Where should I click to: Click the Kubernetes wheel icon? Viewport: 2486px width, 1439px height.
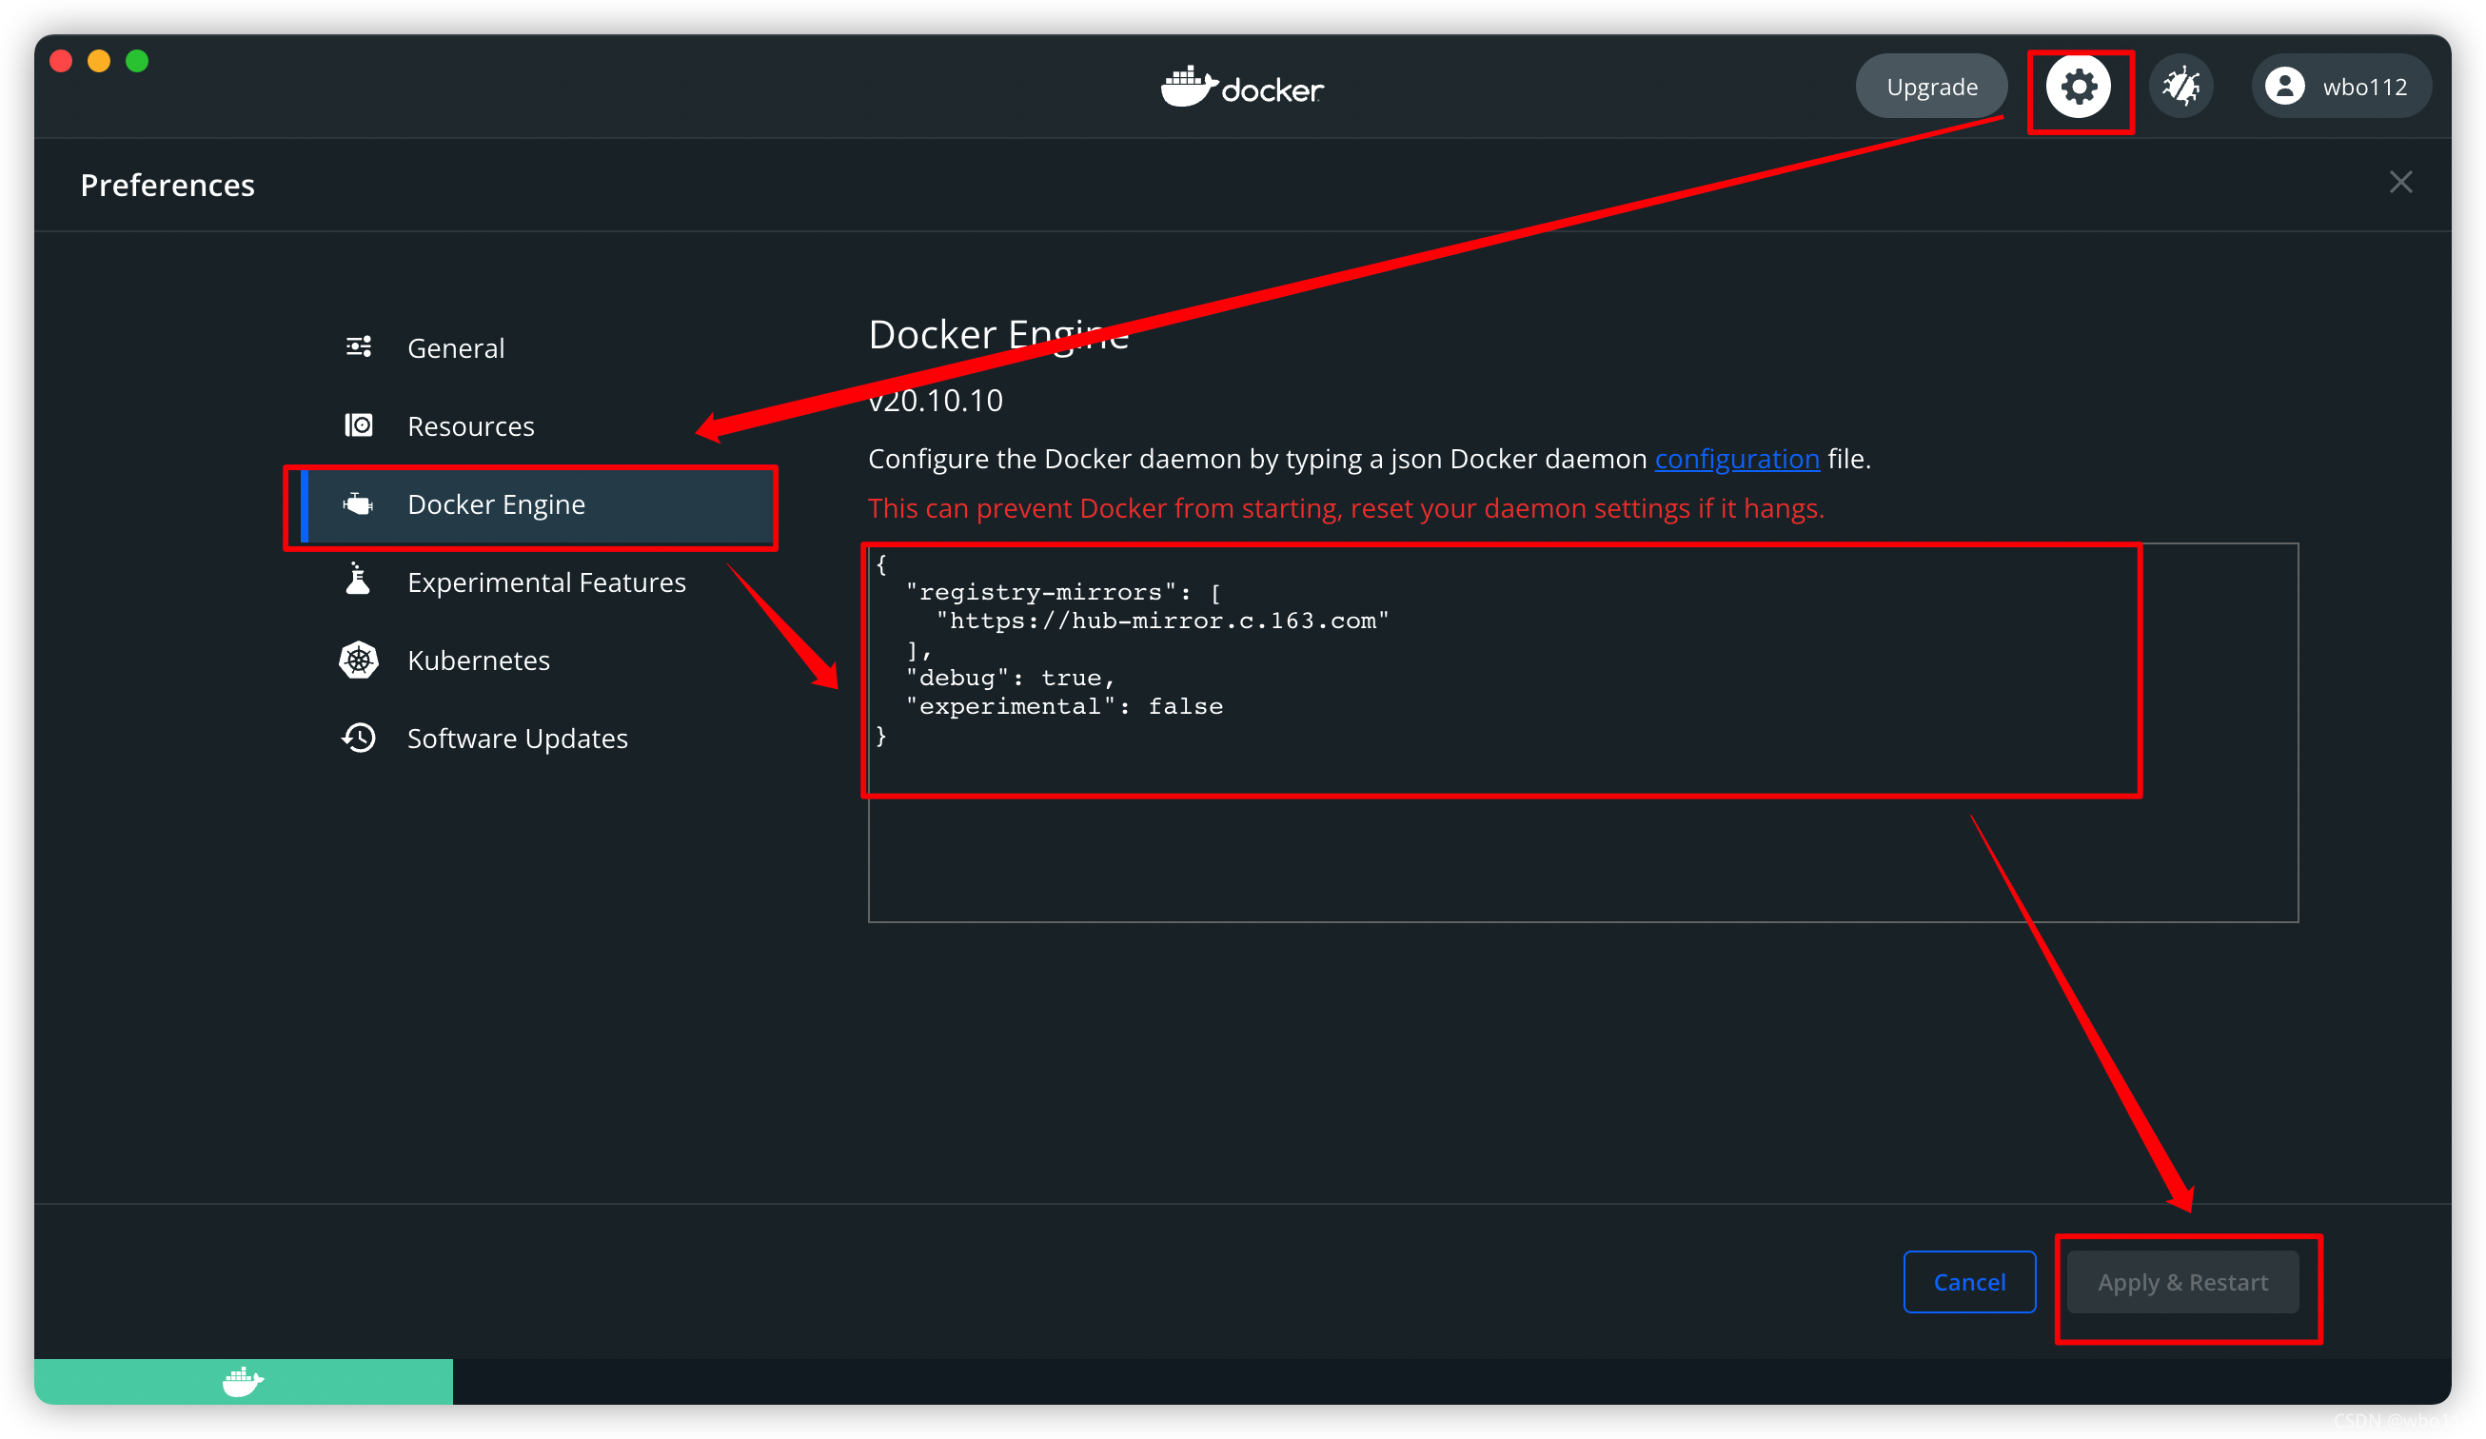[x=358, y=660]
